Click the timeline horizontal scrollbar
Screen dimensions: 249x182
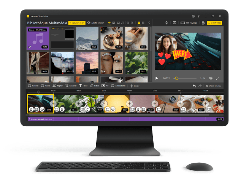pyautogui.click(x=119, y=115)
